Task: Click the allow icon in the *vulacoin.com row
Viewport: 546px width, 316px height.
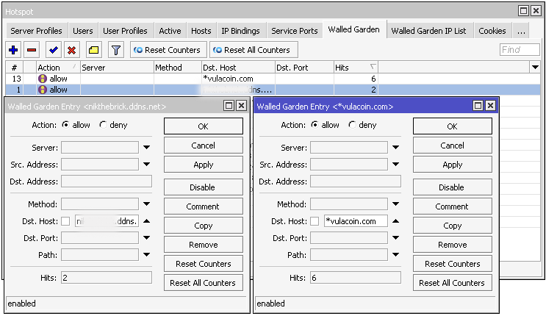Action: (x=43, y=79)
